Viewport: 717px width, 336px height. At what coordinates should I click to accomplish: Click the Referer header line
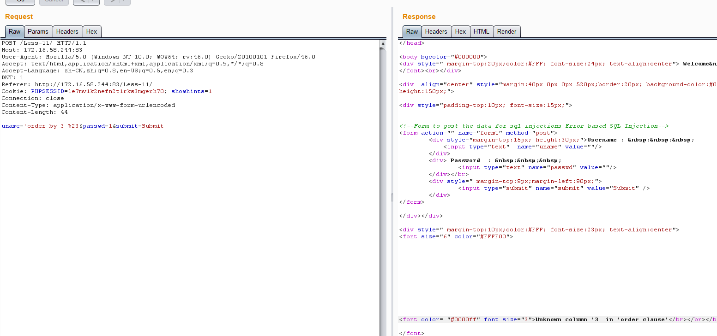(x=77, y=84)
